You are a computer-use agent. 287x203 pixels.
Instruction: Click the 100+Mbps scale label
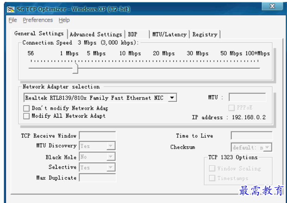(258, 54)
